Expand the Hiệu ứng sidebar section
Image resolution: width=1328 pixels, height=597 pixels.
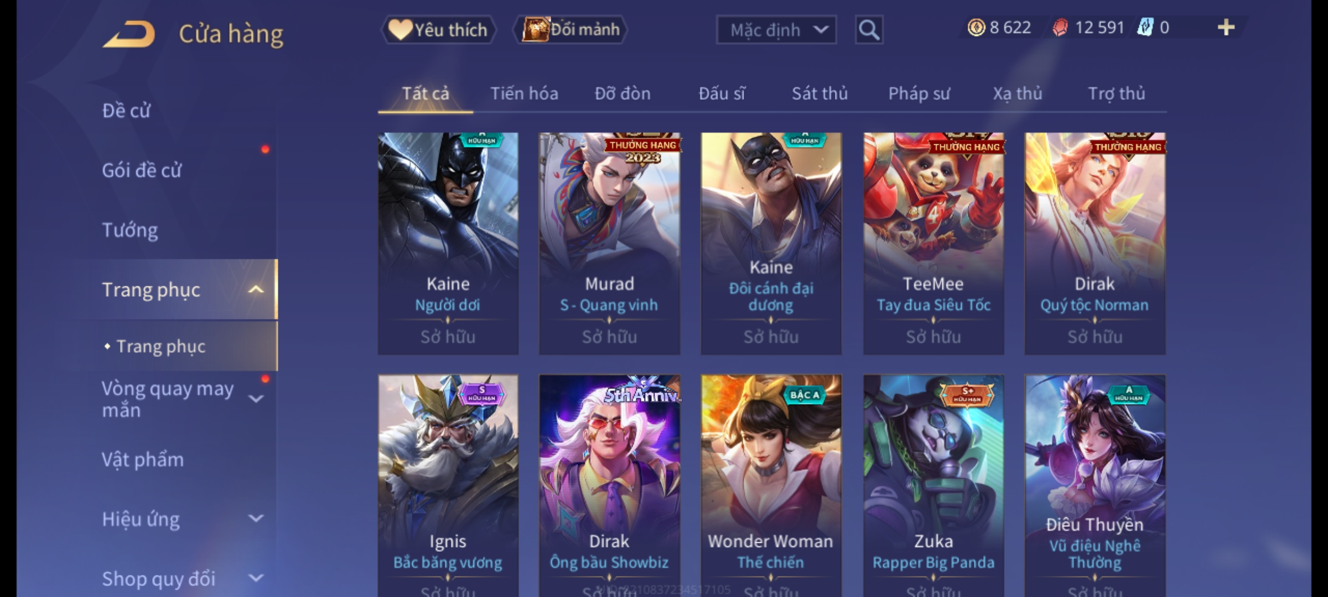point(256,519)
